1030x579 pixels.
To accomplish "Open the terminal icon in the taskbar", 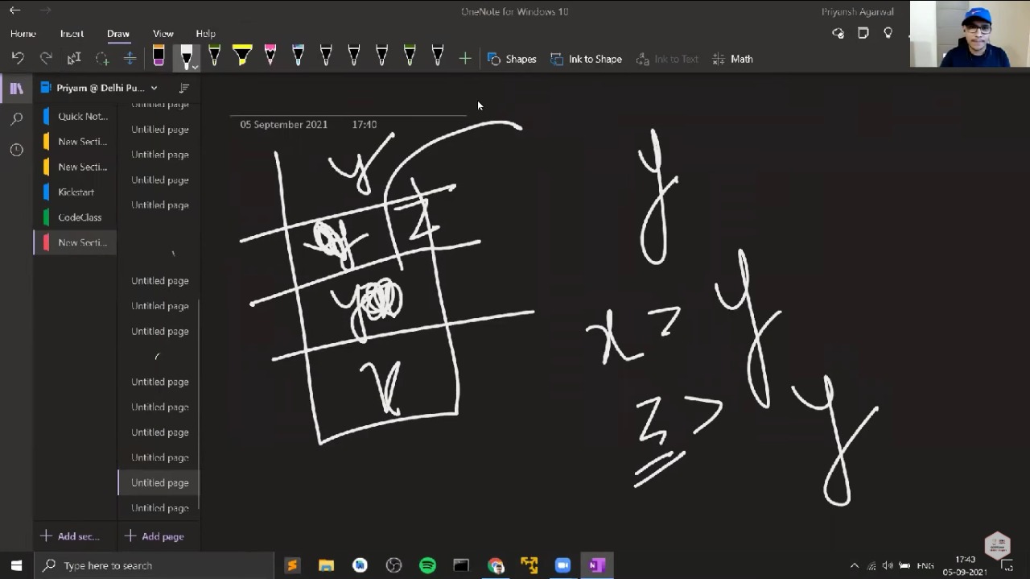I will pos(461,565).
